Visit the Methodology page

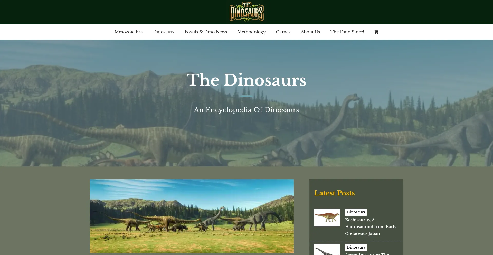[251, 32]
